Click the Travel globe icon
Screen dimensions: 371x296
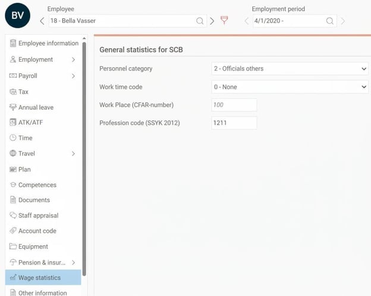pyautogui.click(x=13, y=154)
